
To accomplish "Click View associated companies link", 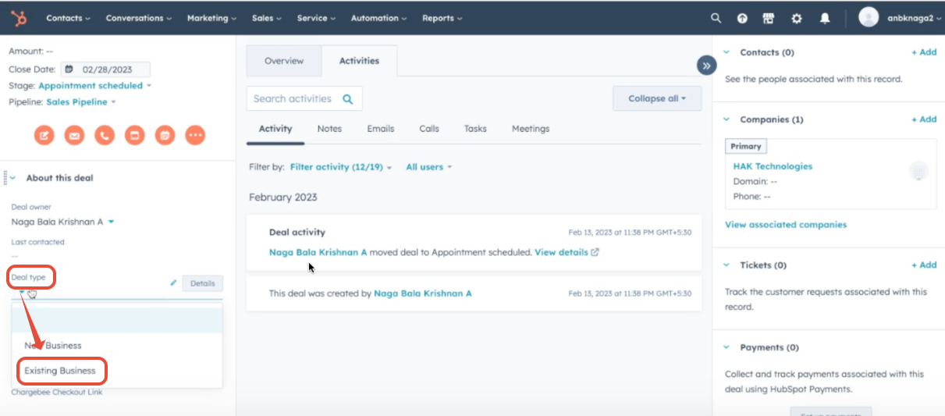I will point(785,225).
